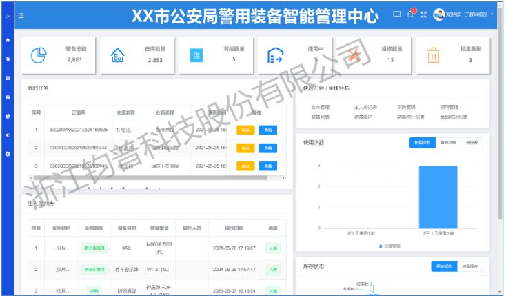Switch chart to the 维修次数 tab

click(448, 143)
